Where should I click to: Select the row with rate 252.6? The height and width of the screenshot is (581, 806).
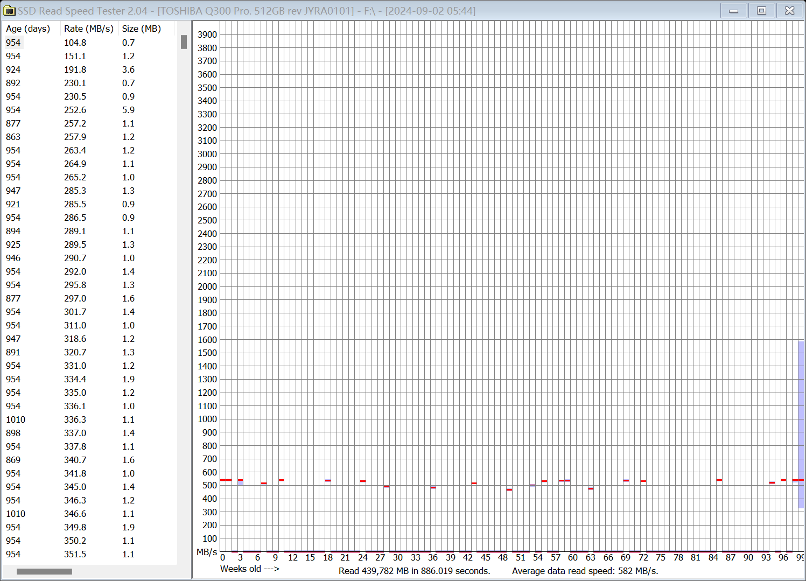(90, 110)
